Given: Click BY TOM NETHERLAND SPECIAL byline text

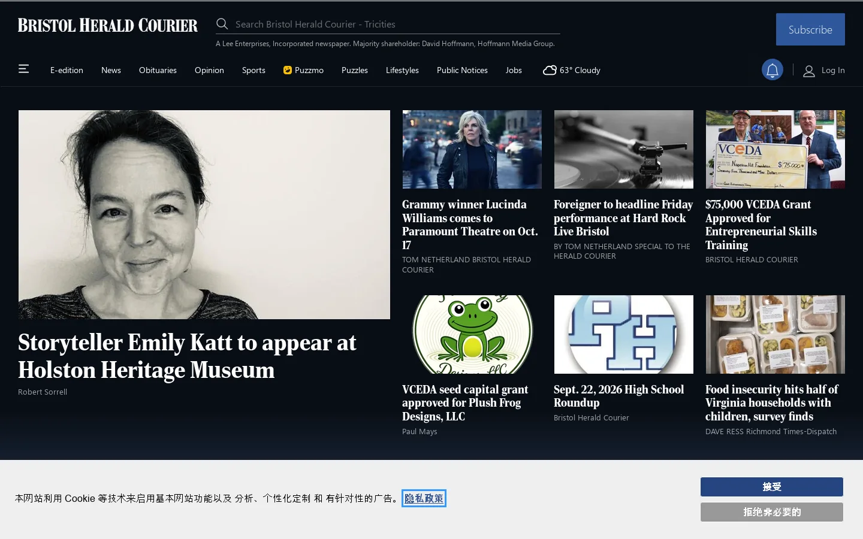Looking at the screenshot, I should 622,251.
